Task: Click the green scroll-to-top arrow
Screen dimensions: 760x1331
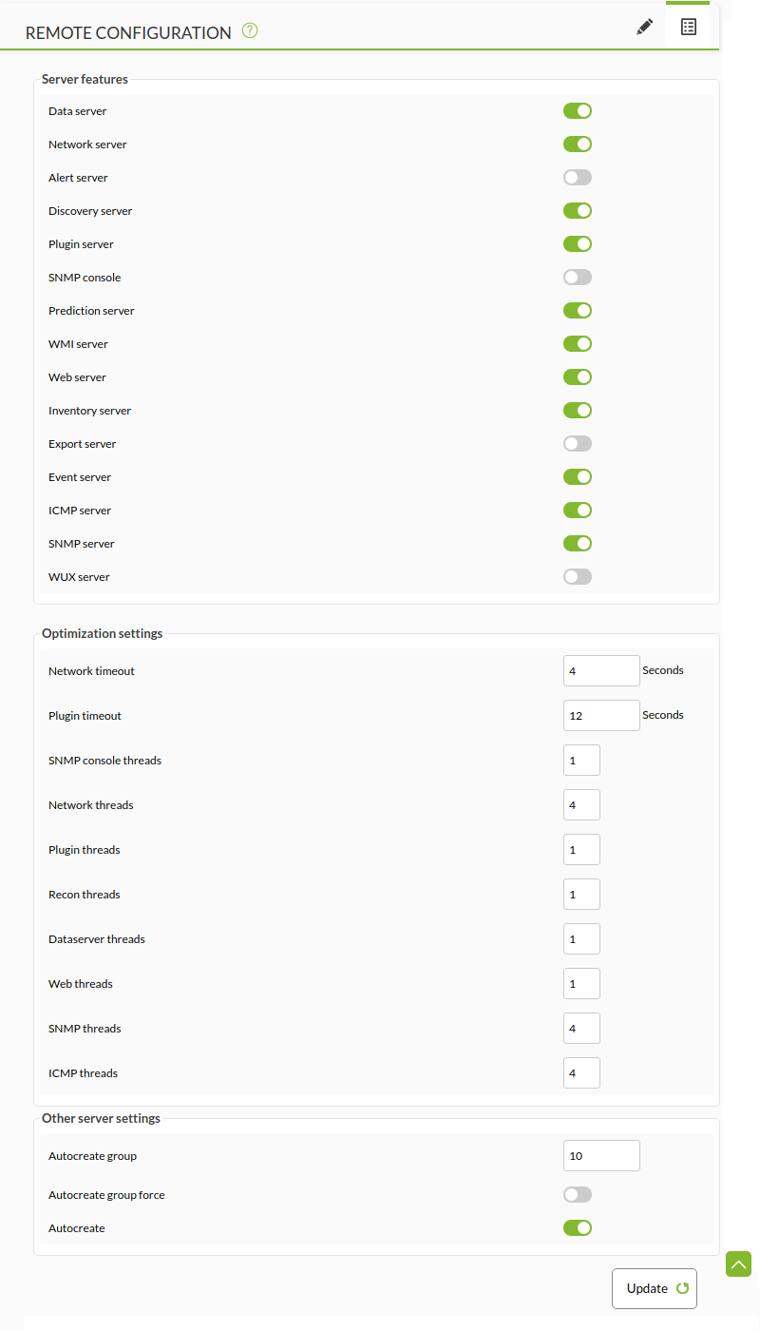Action: tap(739, 1263)
